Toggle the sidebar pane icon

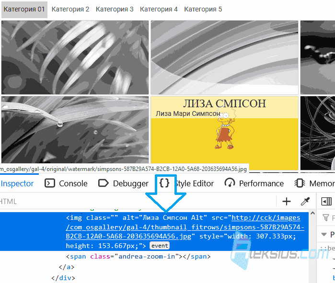(326, 201)
